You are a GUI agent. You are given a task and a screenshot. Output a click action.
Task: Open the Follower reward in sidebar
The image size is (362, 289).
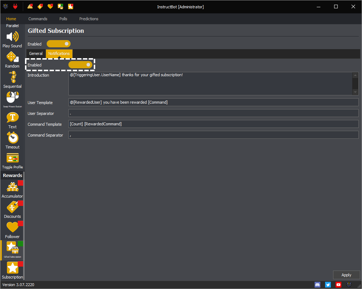pos(12,230)
